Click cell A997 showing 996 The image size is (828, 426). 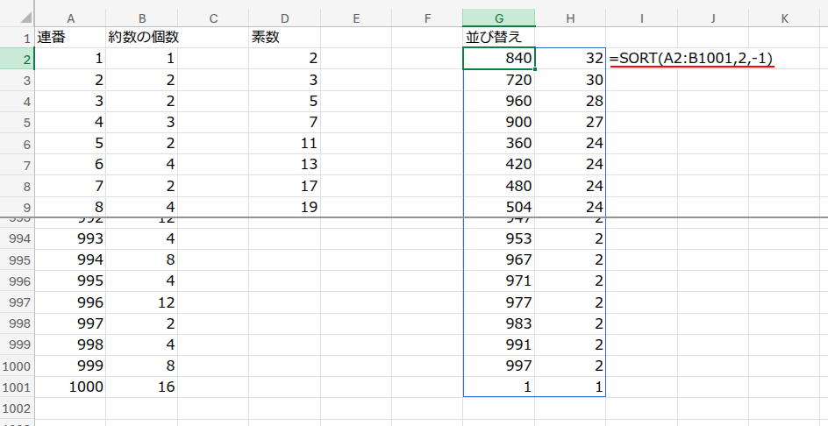tap(70, 302)
